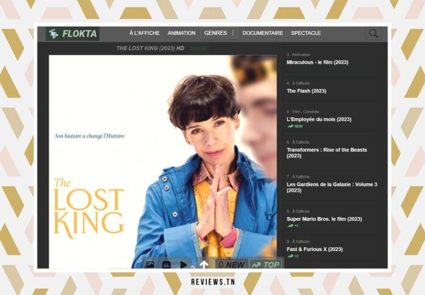
Task: Click the quote icon on bottom bar
Action: pyautogui.click(x=166, y=265)
